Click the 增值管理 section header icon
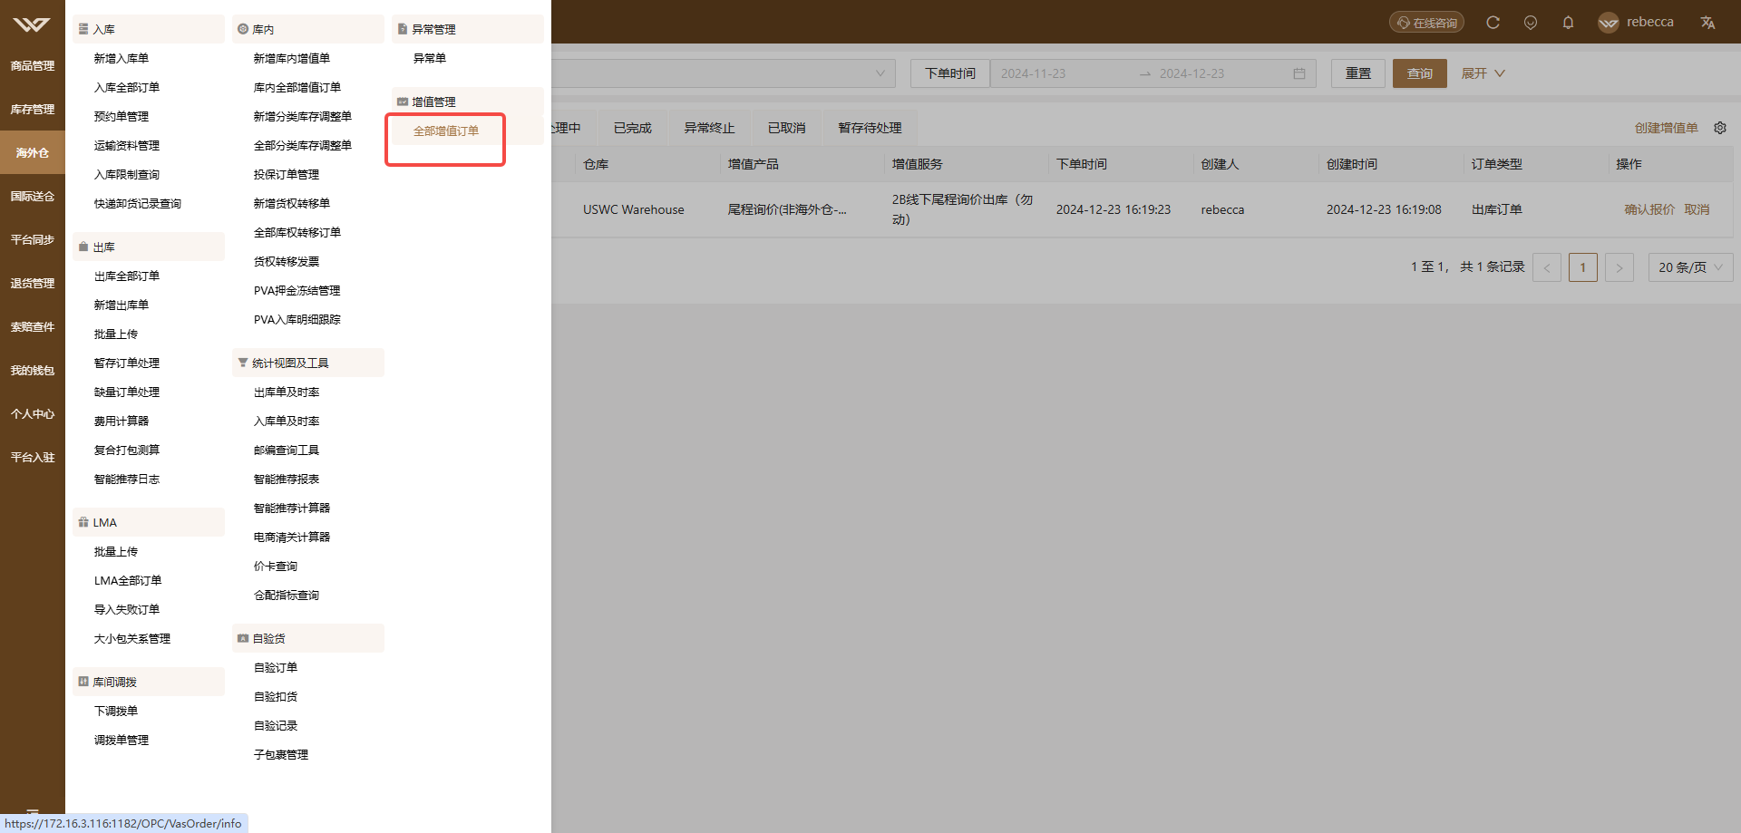Screen dimensions: 1741x833 [403, 102]
